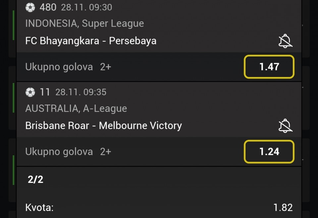Open Brisbane Roar - Melbourne Victory match
Screen dimensions: 318x218
pos(103,126)
